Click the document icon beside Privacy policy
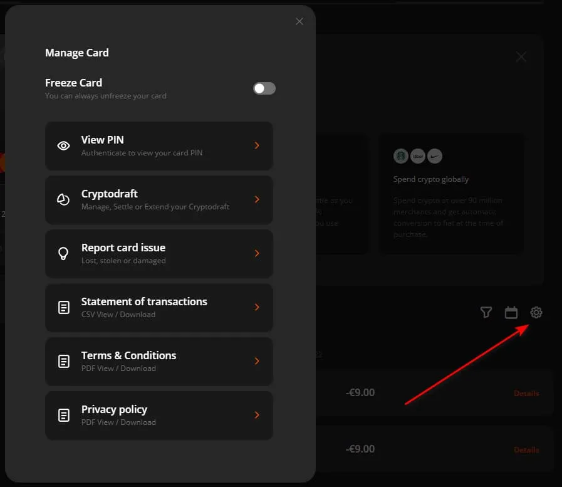The height and width of the screenshot is (487, 562). (64, 415)
